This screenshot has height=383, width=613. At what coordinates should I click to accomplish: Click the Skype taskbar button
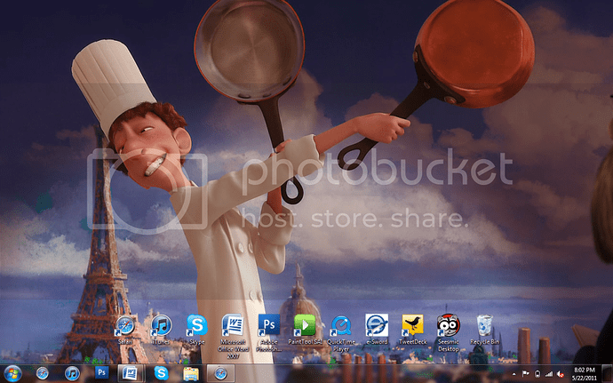point(161,372)
